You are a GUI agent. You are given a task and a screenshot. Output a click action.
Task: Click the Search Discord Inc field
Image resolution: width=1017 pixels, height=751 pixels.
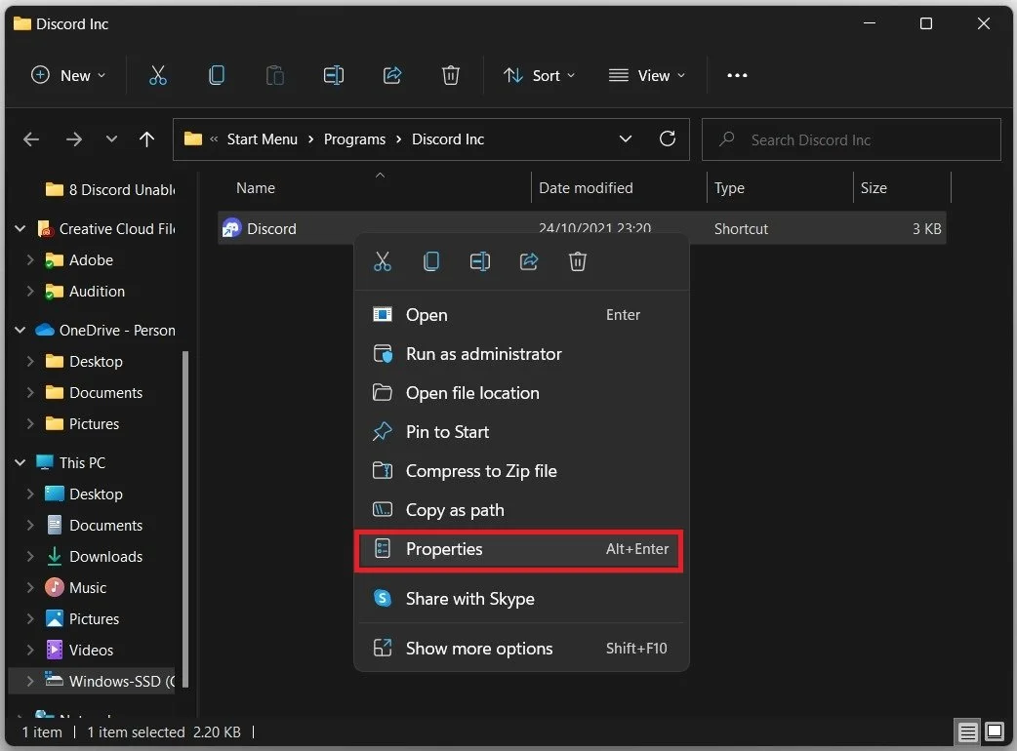coord(851,139)
